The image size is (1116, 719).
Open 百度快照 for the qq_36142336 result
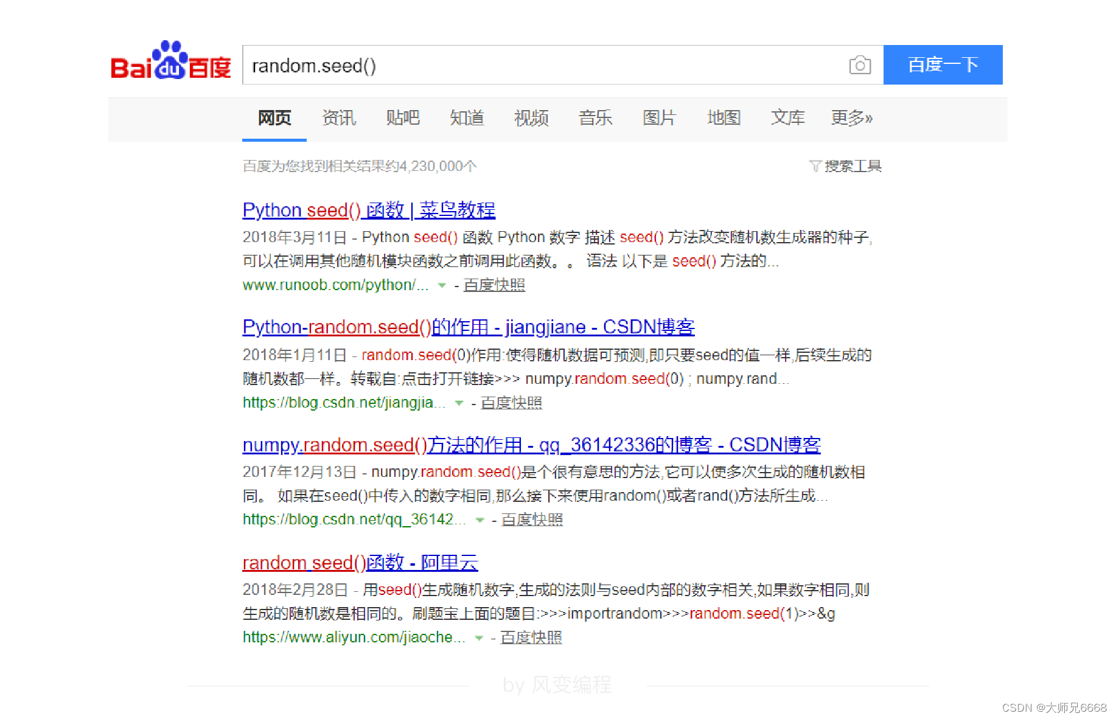532,519
